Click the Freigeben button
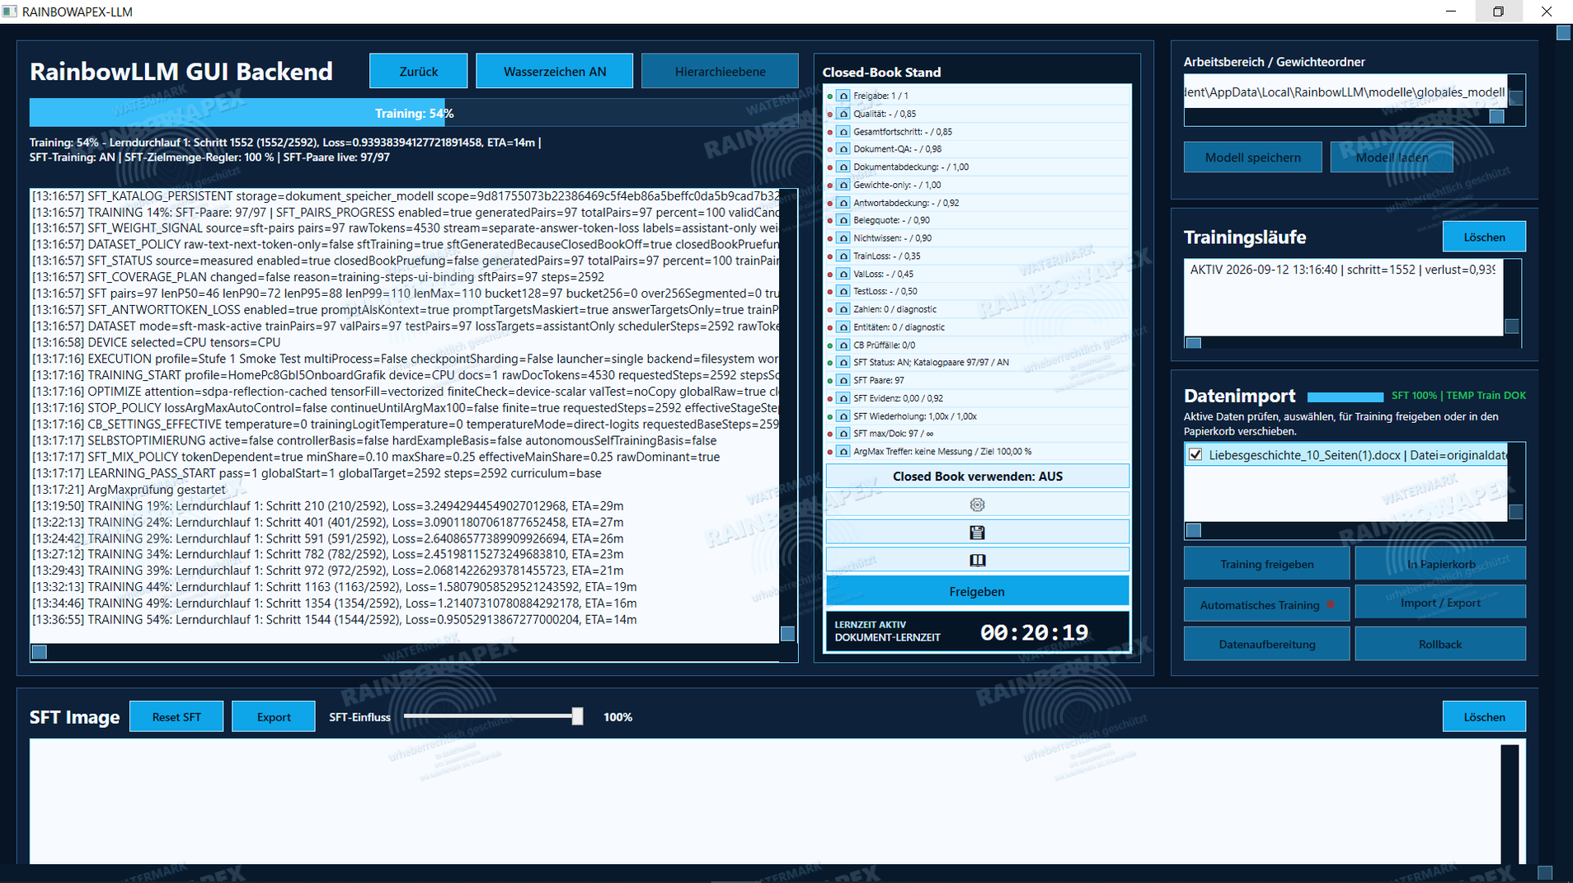Viewport: 1573px width, 883px height. point(977,591)
